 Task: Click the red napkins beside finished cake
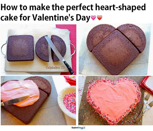[147, 84]
